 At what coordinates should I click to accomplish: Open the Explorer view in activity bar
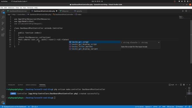click(x=3, y=12)
